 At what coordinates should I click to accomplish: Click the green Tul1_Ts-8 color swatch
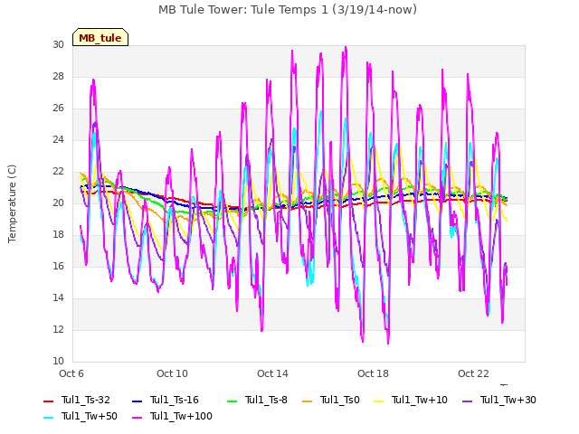pyautogui.click(x=232, y=401)
